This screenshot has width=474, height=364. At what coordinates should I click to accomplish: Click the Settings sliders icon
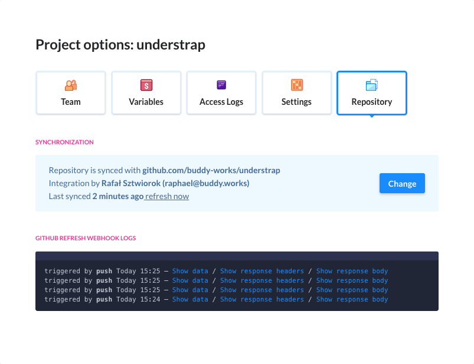point(297,85)
